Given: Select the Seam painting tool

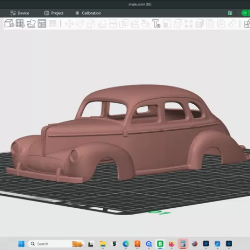Looking at the screenshot, I should point(145,24).
